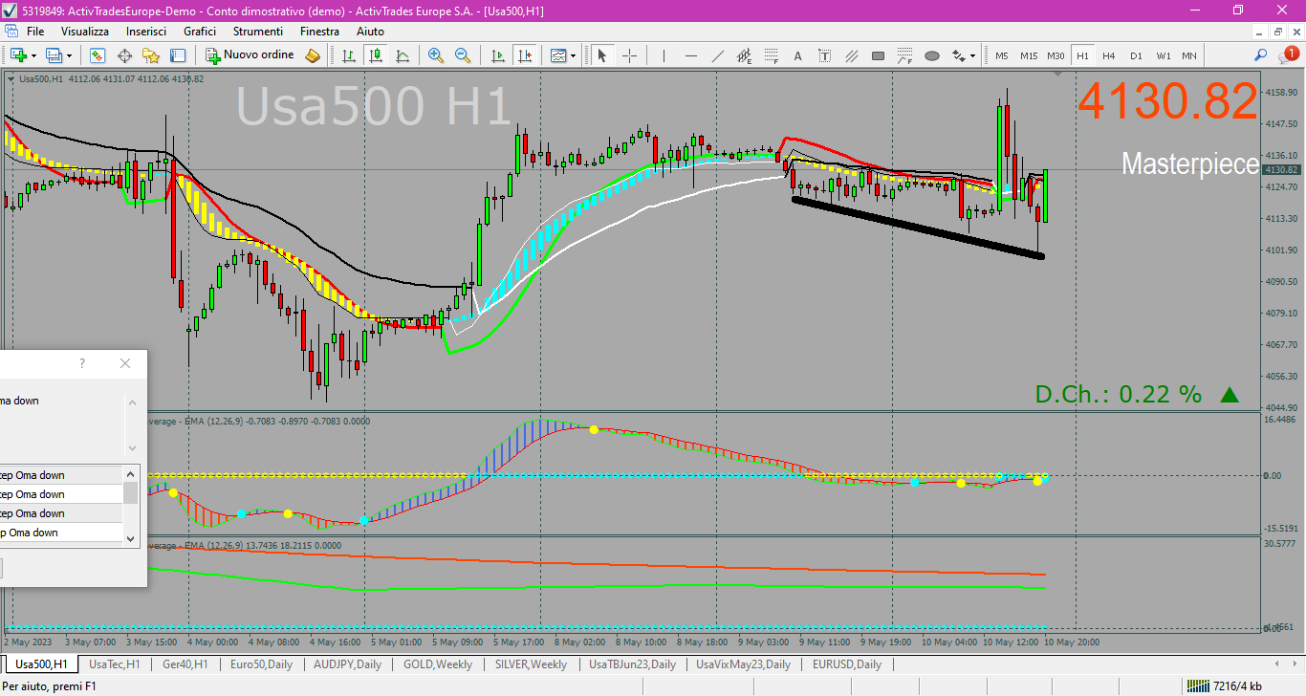
Task: Toggle the Terminal panel icon
Action: tap(178, 55)
